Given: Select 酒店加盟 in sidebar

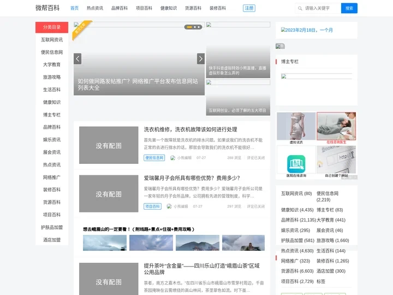Looking at the screenshot, I should point(52,240).
